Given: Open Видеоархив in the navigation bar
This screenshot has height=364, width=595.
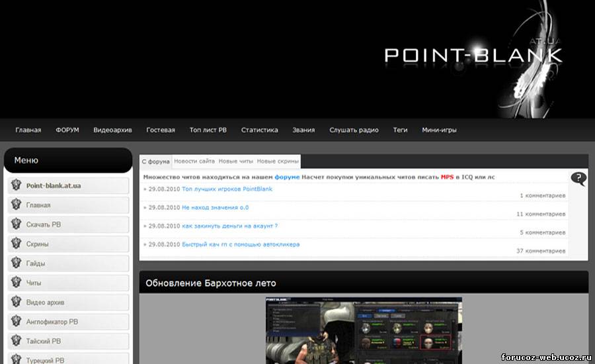Looking at the screenshot, I should [x=112, y=130].
